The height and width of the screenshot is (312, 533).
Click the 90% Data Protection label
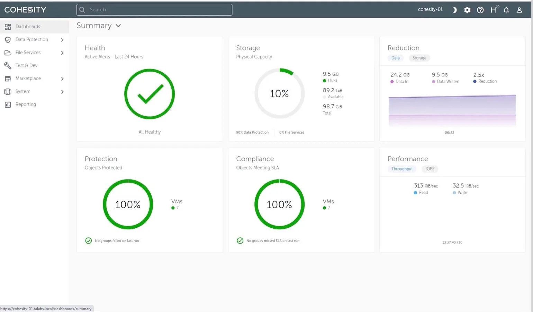252,132
